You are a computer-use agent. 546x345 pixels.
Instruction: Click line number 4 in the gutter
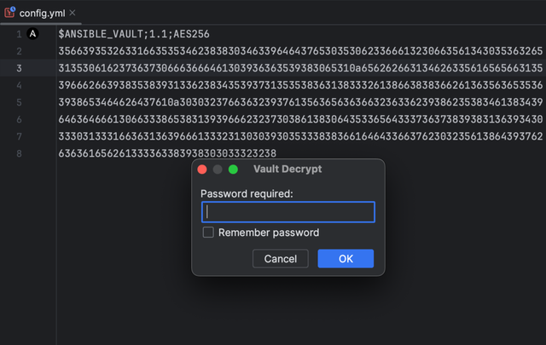click(18, 85)
